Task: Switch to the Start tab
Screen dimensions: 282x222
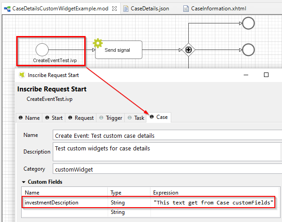Action: 54,118
